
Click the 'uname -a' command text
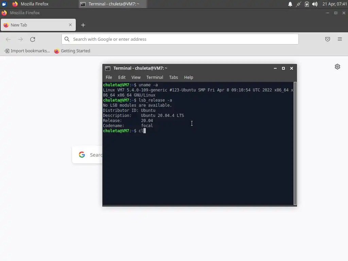coord(148,85)
